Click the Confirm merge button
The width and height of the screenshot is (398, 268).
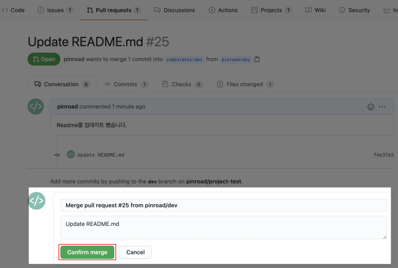tap(88, 252)
